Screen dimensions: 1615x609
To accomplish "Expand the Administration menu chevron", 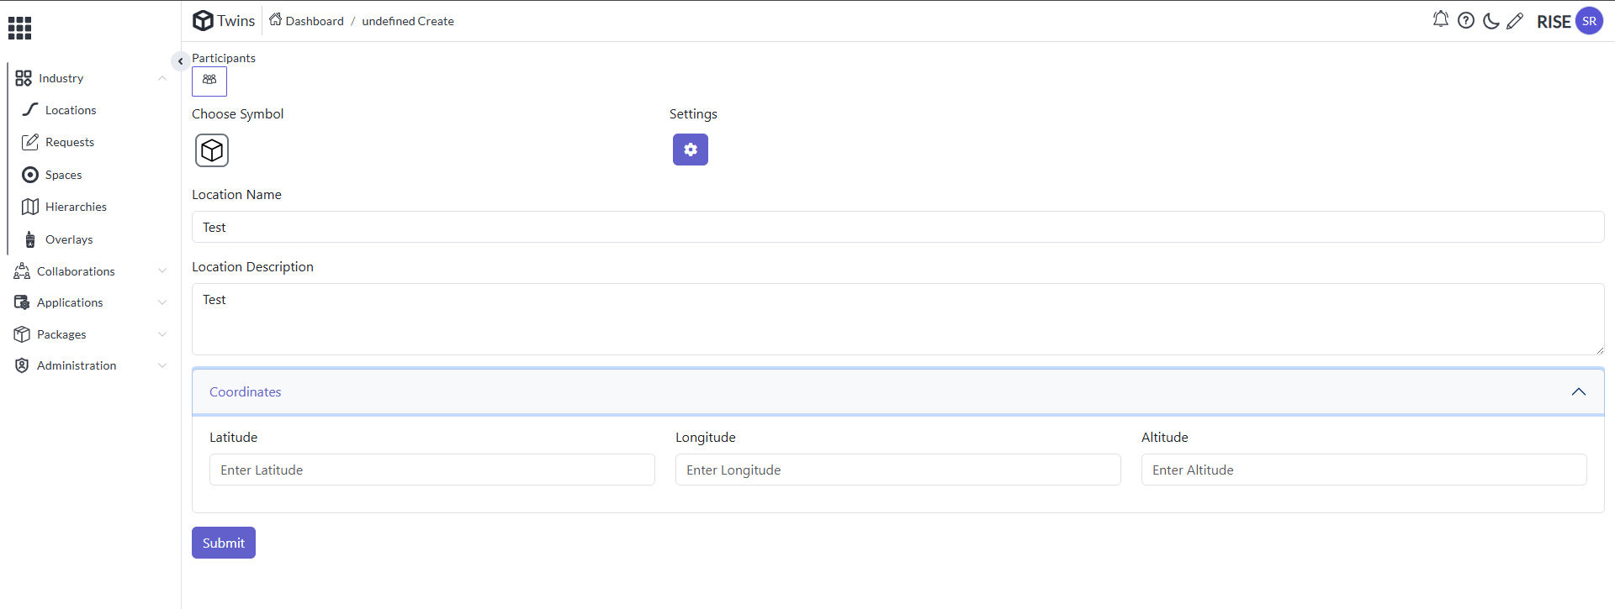I will pyautogui.click(x=162, y=365).
